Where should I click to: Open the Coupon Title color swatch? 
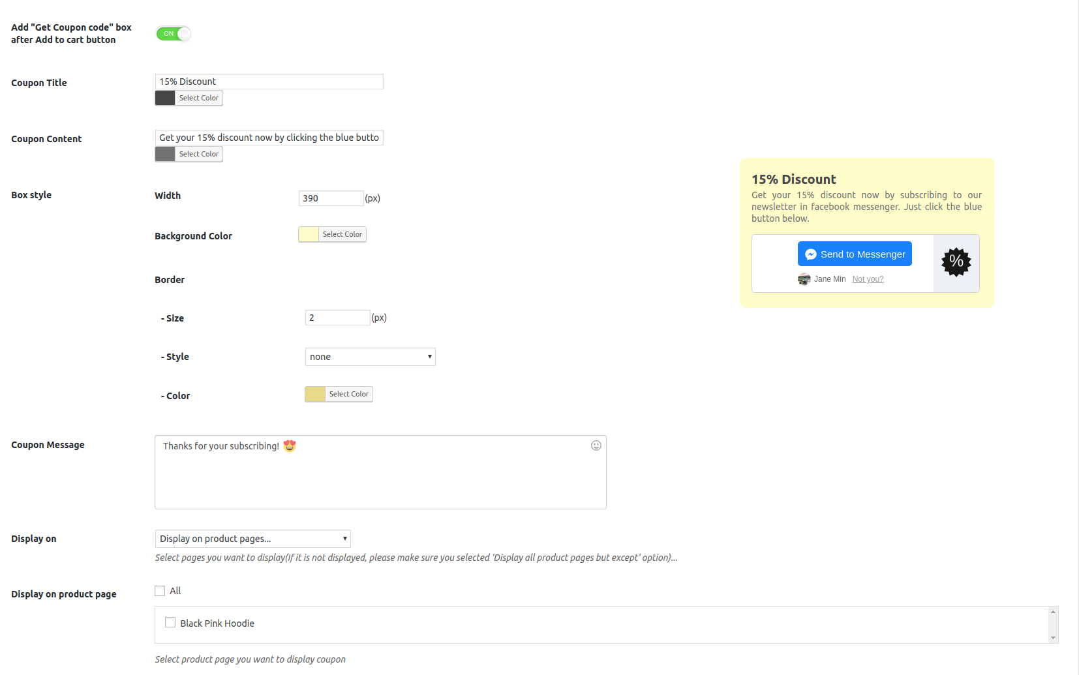pos(165,98)
